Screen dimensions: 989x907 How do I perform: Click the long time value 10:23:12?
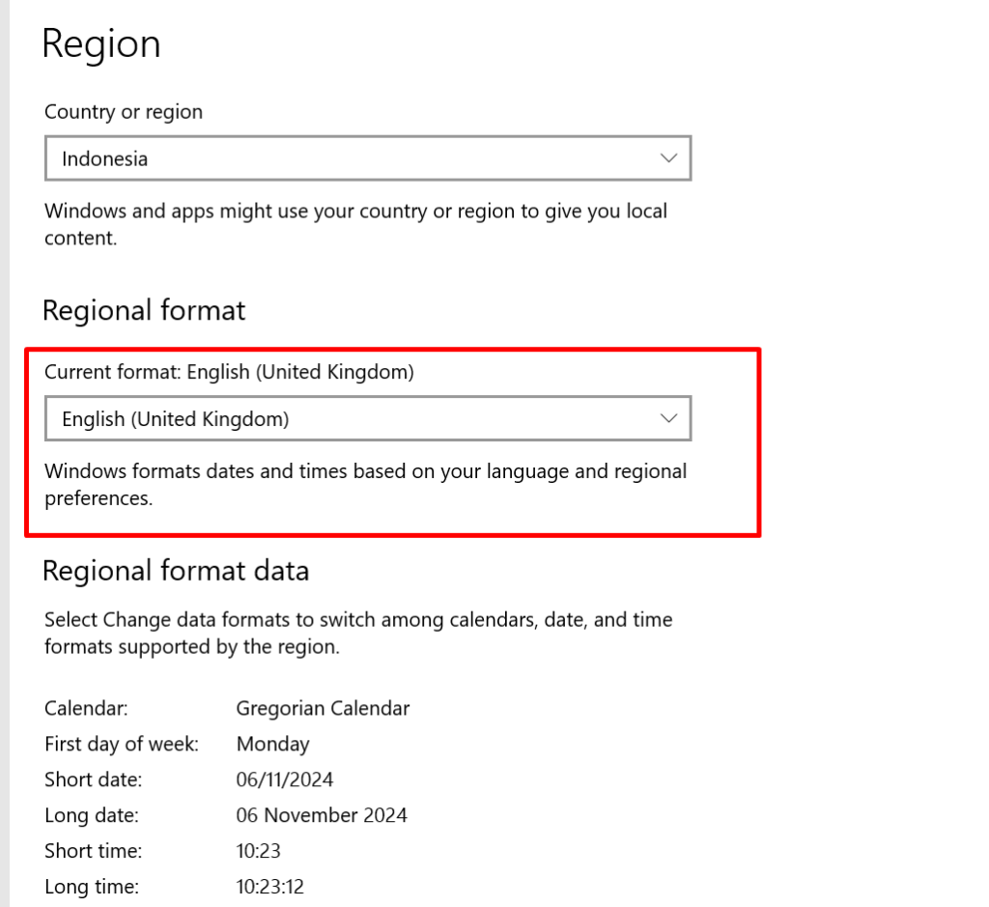click(269, 886)
